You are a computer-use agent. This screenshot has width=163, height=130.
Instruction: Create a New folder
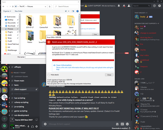tap(19, 11)
